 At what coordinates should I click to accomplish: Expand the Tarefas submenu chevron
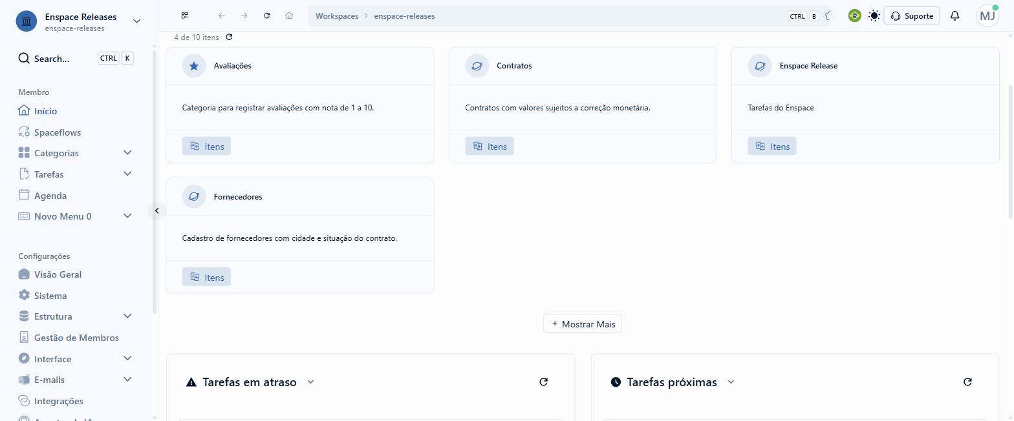coord(127,174)
